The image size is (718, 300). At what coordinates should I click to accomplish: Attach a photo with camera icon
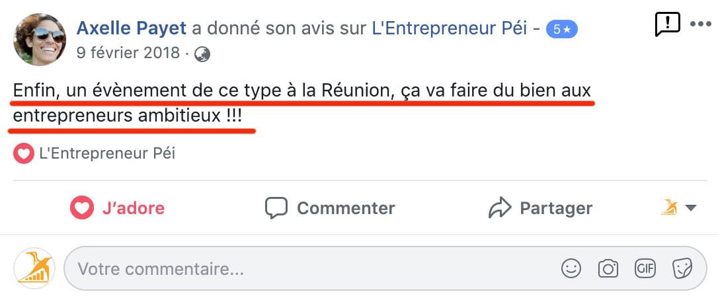608,268
